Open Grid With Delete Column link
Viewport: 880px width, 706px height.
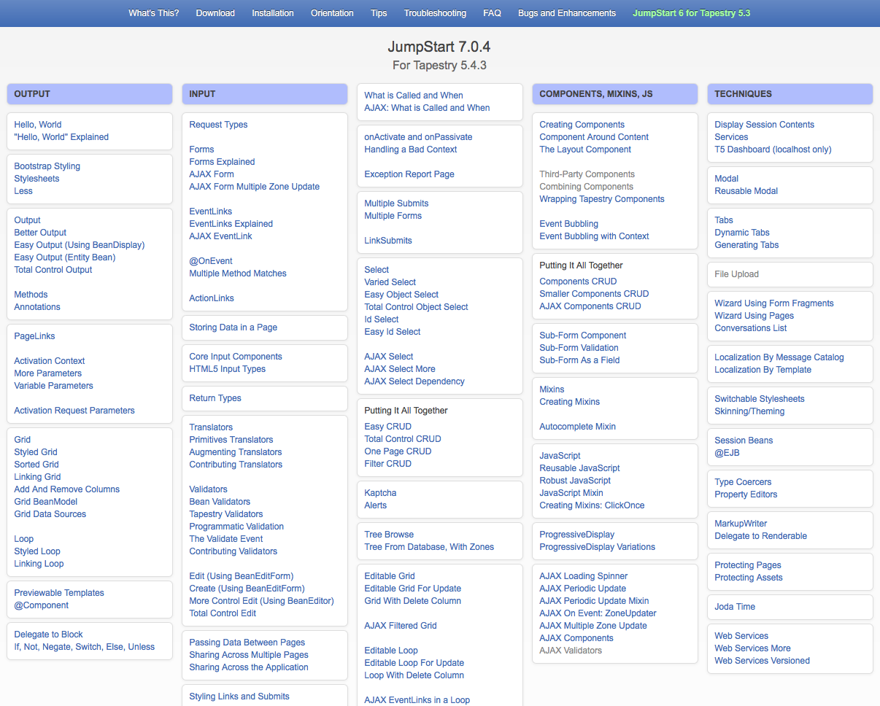click(412, 601)
